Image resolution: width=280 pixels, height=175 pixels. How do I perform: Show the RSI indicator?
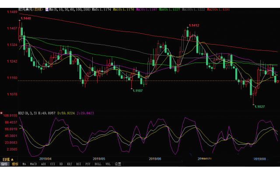pyautogui.click(x=78, y=164)
